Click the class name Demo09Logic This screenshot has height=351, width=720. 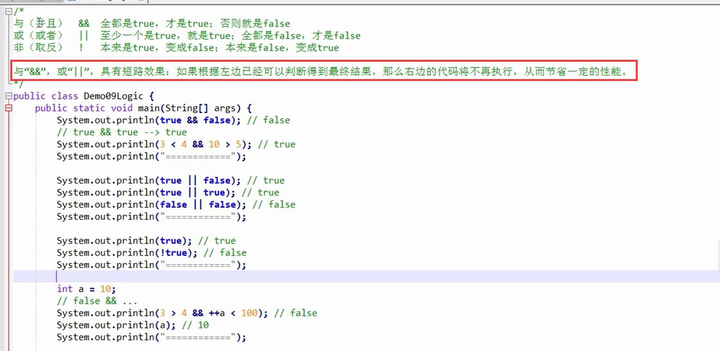[x=113, y=96]
